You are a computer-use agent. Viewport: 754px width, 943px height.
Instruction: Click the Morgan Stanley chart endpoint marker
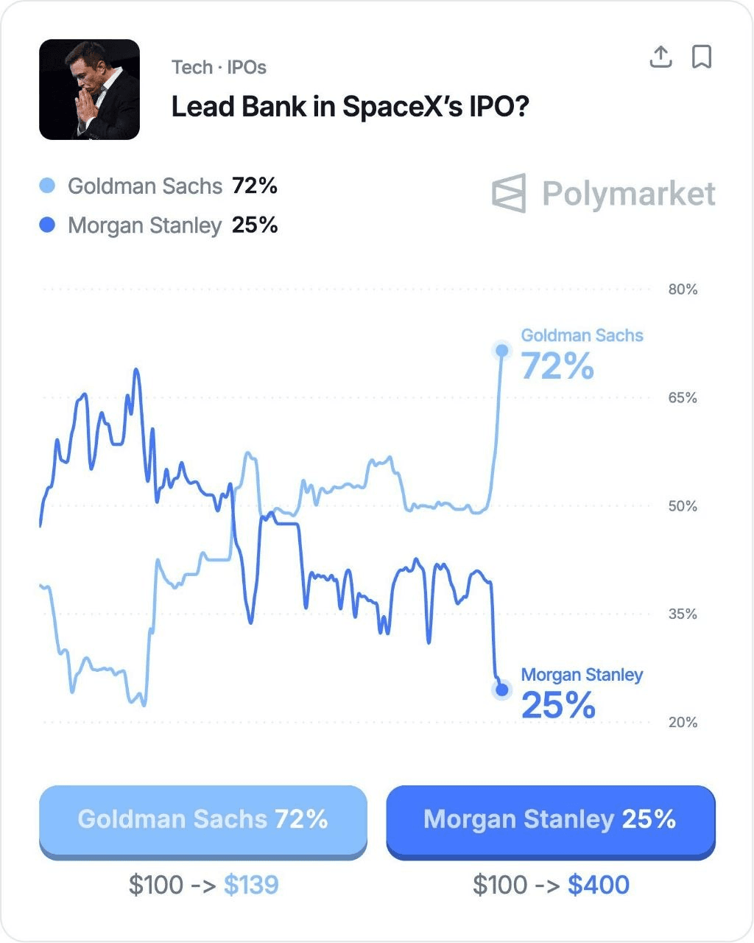(502, 690)
